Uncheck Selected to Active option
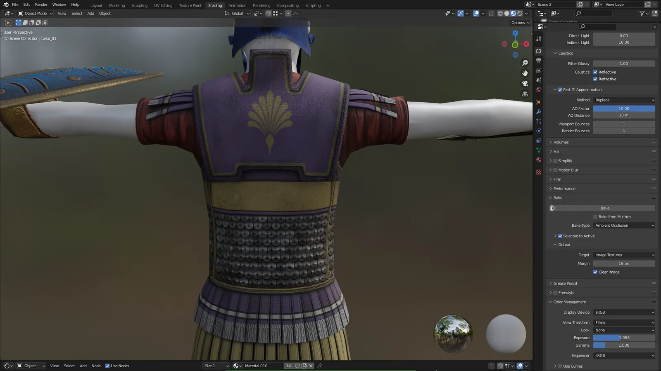Screen dimensions: 661x371 tap(560, 236)
